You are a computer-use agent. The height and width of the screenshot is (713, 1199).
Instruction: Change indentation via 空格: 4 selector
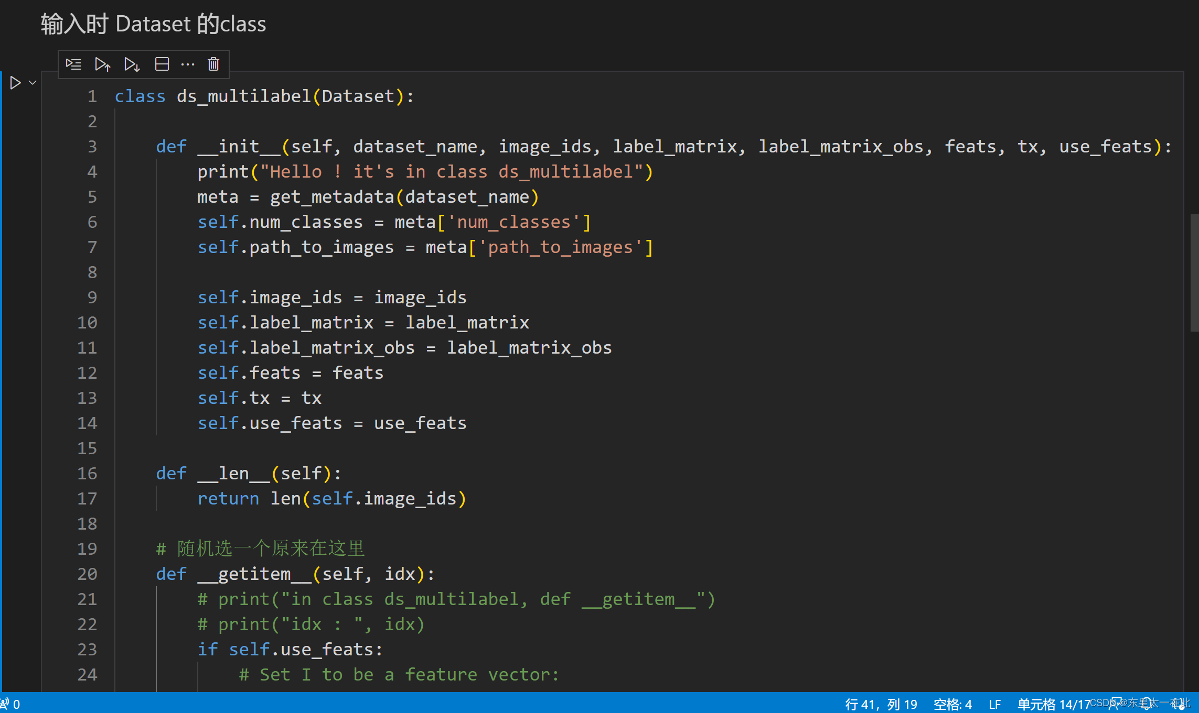click(952, 704)
